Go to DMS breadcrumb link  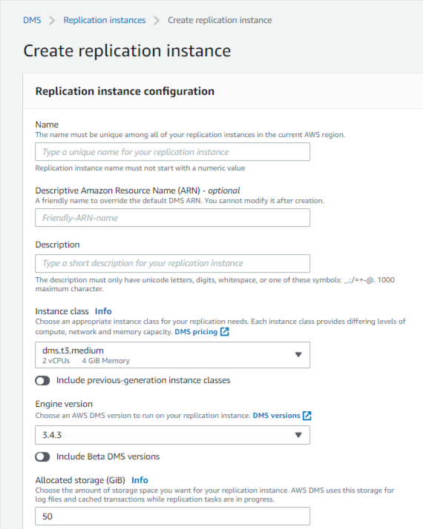[x=32, y=20]
